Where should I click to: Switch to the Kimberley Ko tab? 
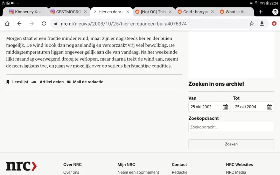[25, 12]
